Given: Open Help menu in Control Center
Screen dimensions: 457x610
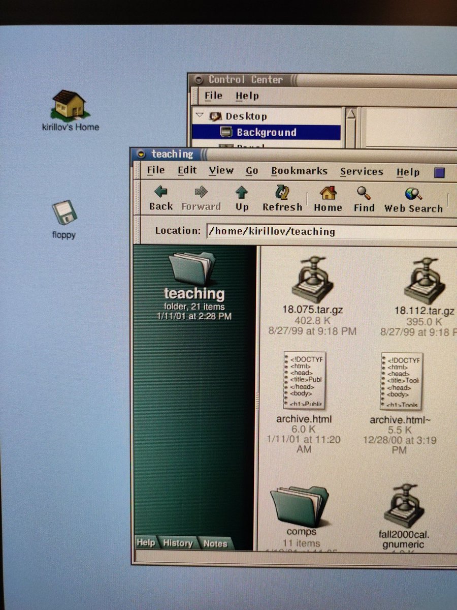Looking at the screenshot, I should (247, 96).
